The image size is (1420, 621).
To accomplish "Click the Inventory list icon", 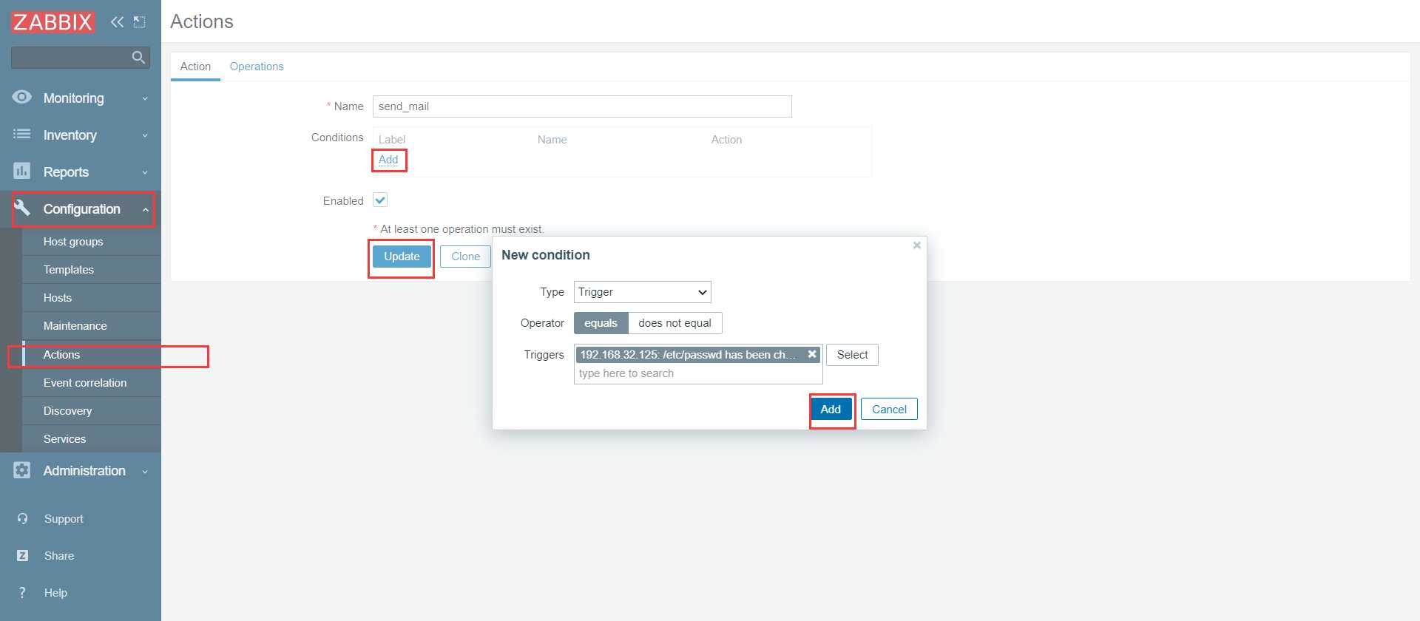I will coord(22,134).
